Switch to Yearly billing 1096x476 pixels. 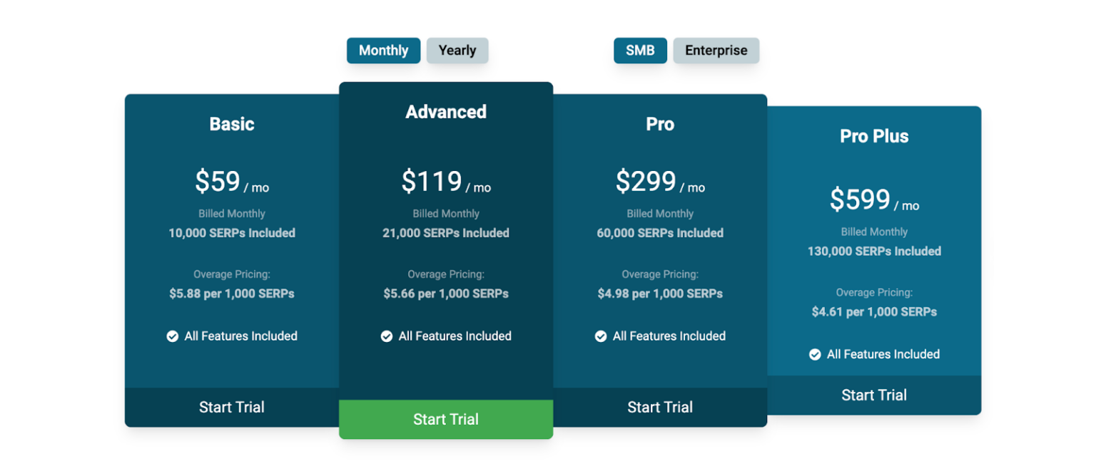pyautogui.click(x=457, y=50)
